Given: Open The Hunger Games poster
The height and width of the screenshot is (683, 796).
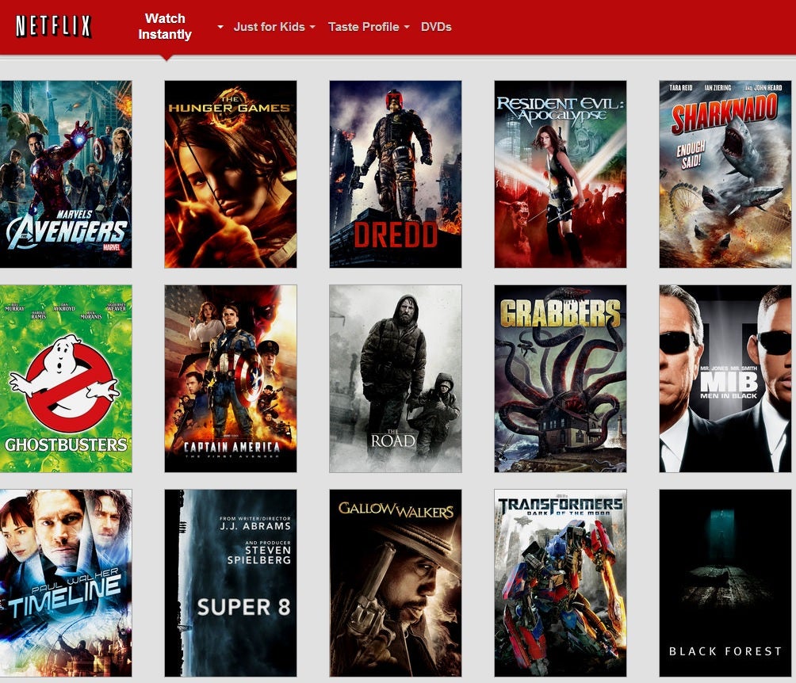Looking at the screenshot, I should (x=231, y=174).
